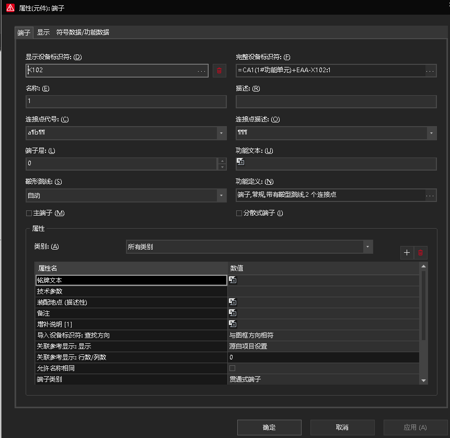Increase 端子层 value with the up stepper arrow
450x438 pixels.
(x=221, y=161)
